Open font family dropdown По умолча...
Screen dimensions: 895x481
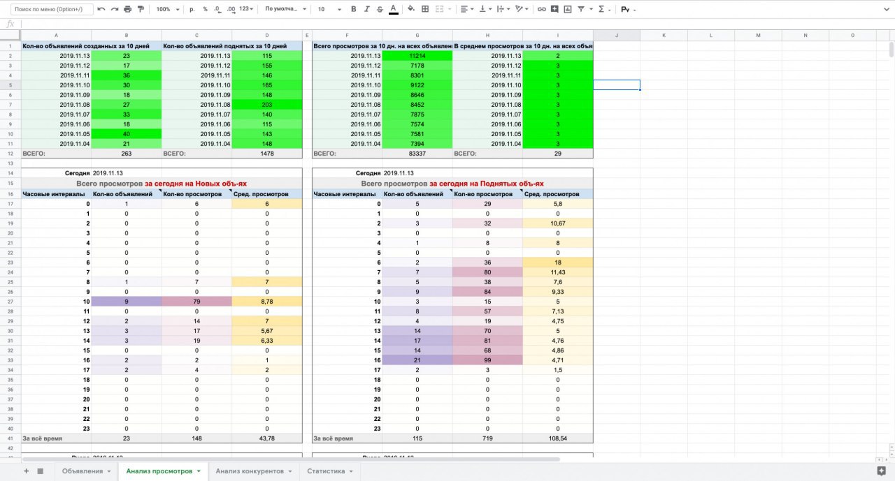285,10
